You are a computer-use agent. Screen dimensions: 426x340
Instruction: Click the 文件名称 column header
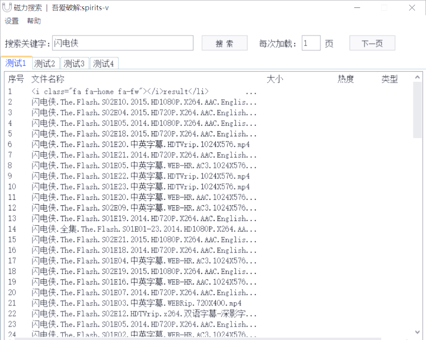47,79
